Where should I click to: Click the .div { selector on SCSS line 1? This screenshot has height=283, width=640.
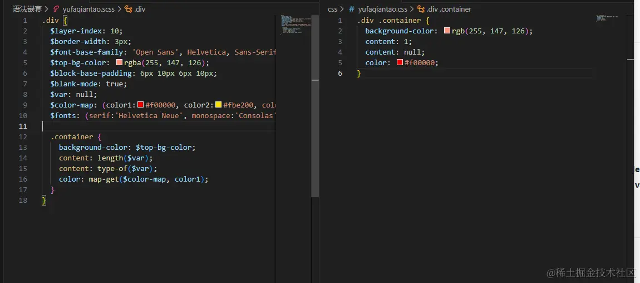pos(55,20)
